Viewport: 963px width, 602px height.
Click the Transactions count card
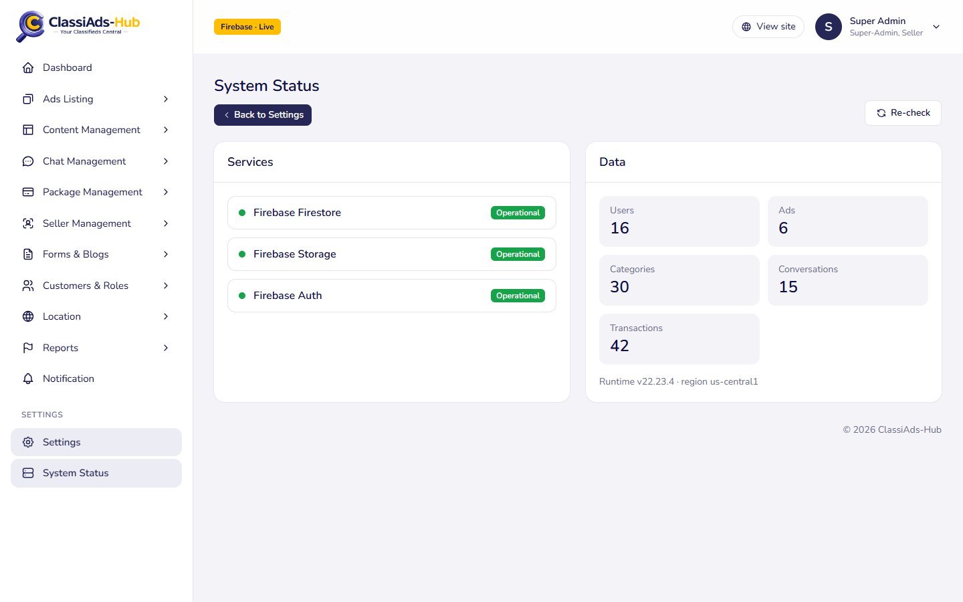point(679,339)
